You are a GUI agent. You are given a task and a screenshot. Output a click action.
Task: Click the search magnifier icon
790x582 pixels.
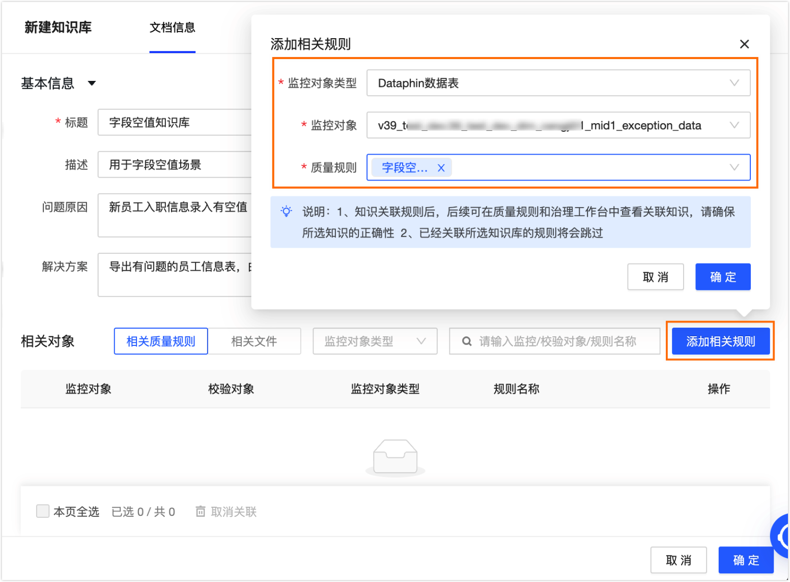[466, 341]
